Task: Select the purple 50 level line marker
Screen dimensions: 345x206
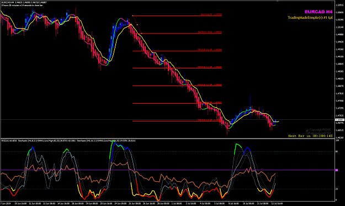Action: pyautogui.click(x=336, y=170)
